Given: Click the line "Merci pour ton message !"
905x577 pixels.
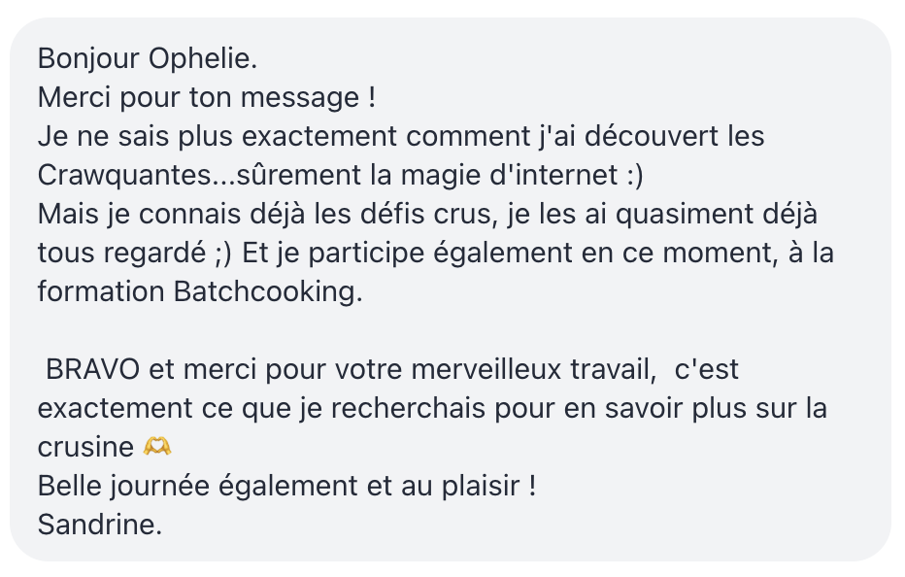Looking at the screenshot, I should (206, 97).
